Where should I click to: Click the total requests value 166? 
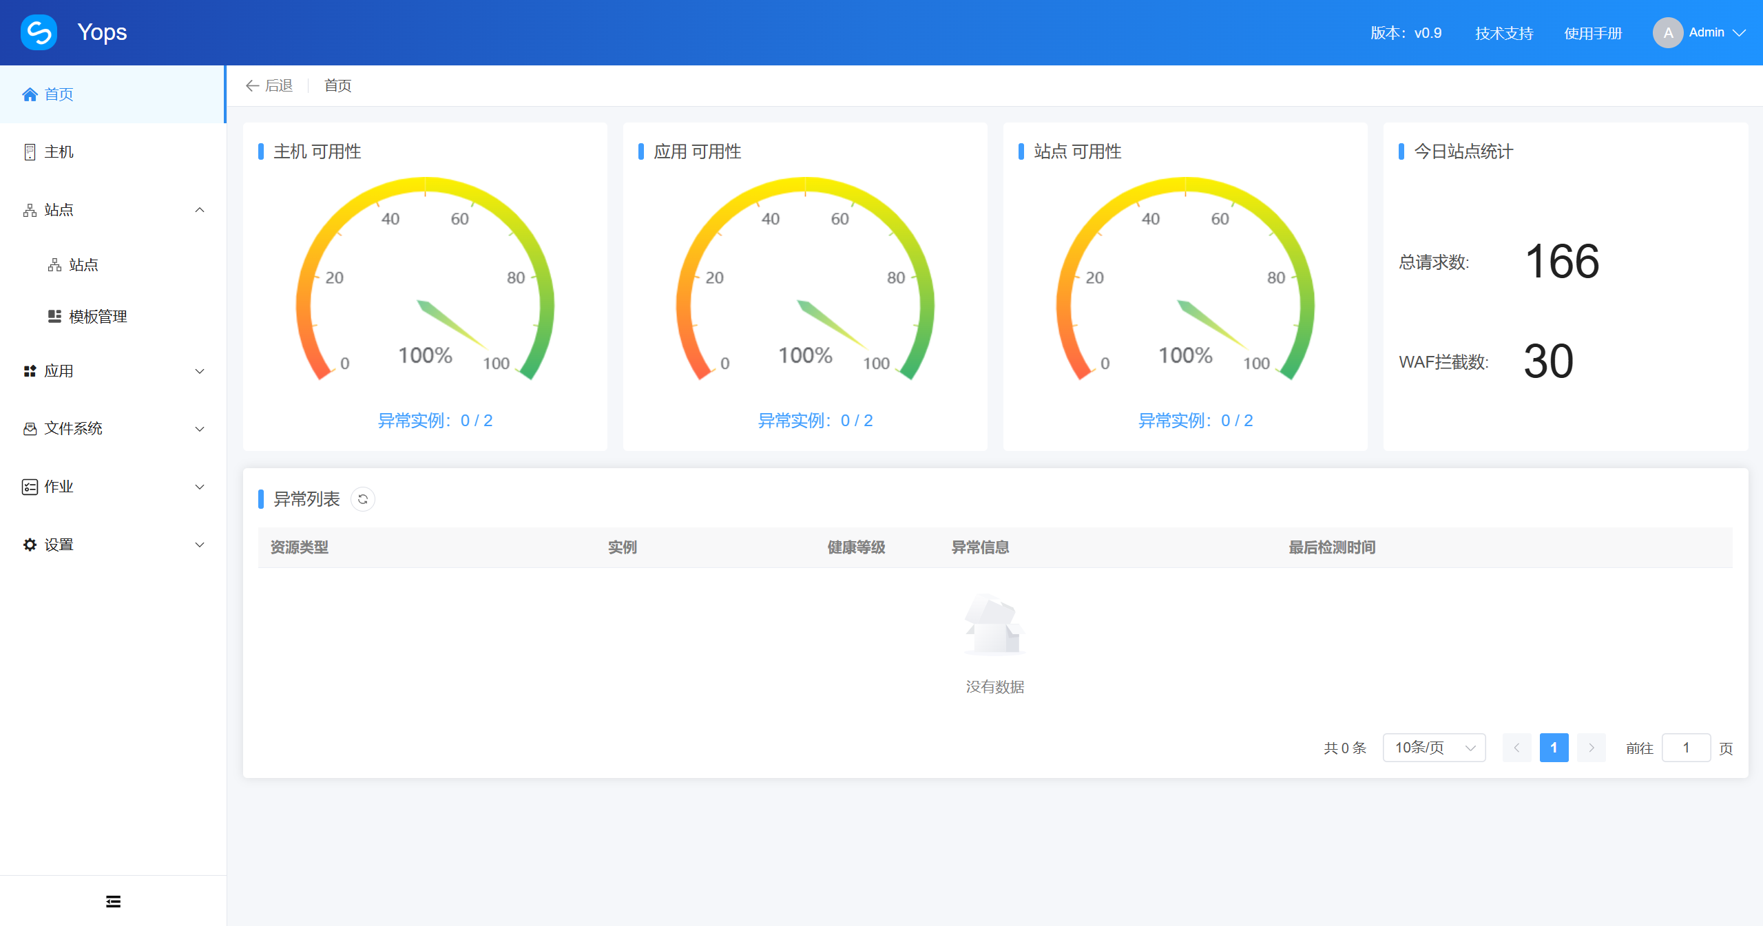pos(1562,262)
